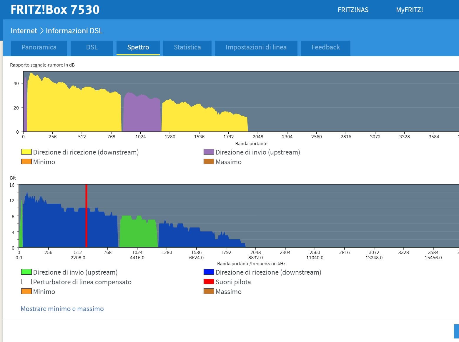Viewport: 459px width, 342px height.
Task: Open the Panoramica tab
Action: [x=39, y=47]
